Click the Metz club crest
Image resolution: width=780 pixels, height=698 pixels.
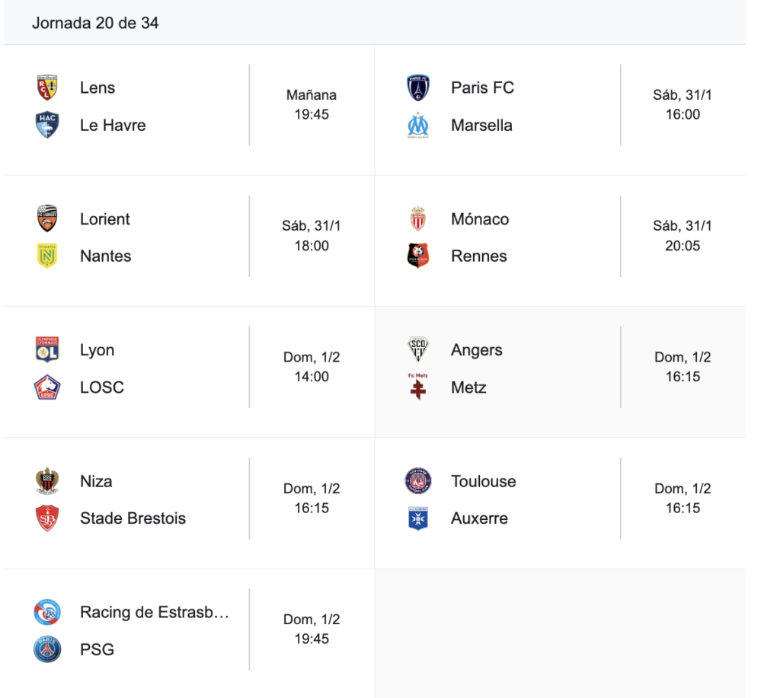(x=418, y=387)
